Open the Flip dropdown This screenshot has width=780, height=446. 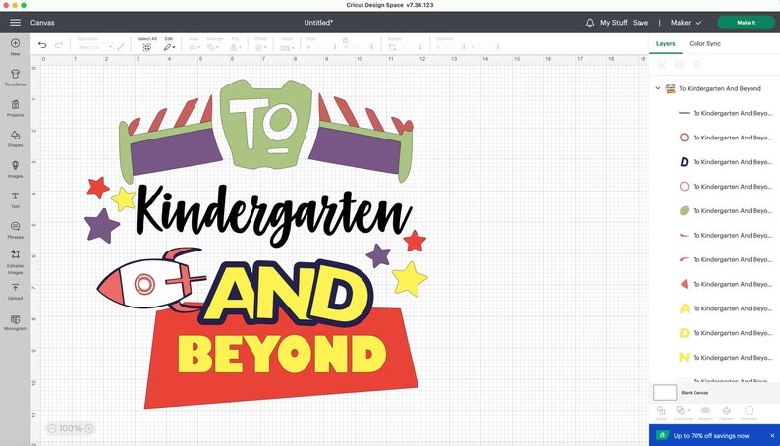point(235,47)
